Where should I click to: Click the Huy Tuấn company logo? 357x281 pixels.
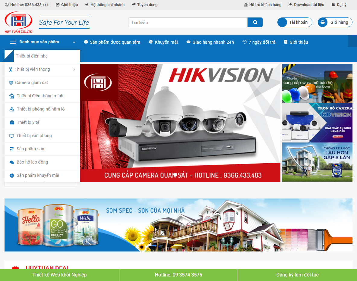[18, 22]
